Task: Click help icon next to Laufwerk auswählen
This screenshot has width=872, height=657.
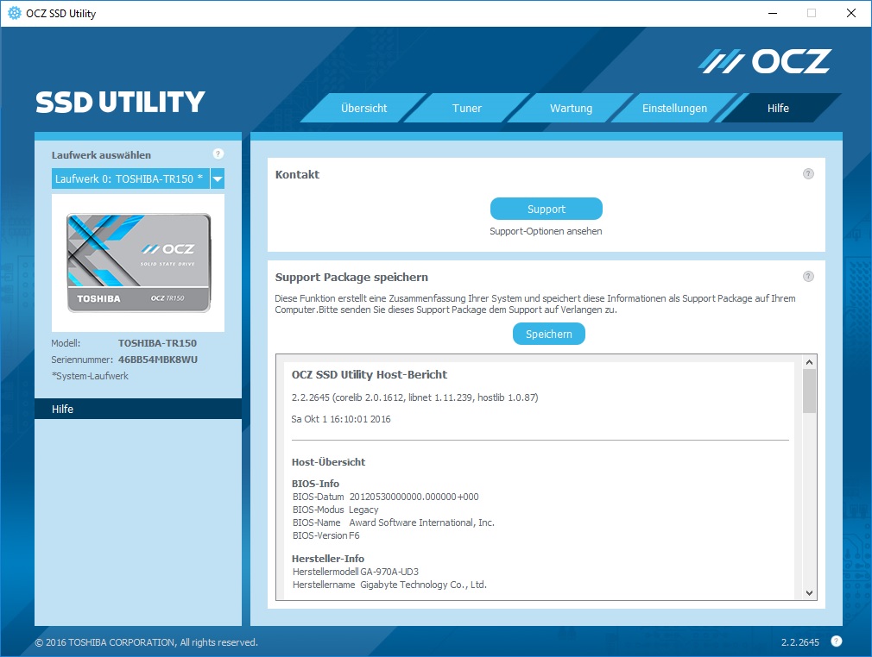Action: point(218,154)
